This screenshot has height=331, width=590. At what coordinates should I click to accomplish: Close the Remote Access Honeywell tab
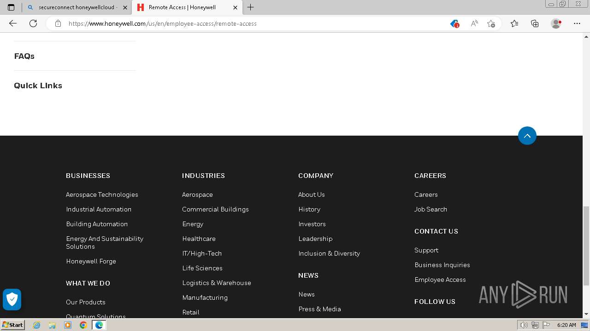tap(235, 7)
